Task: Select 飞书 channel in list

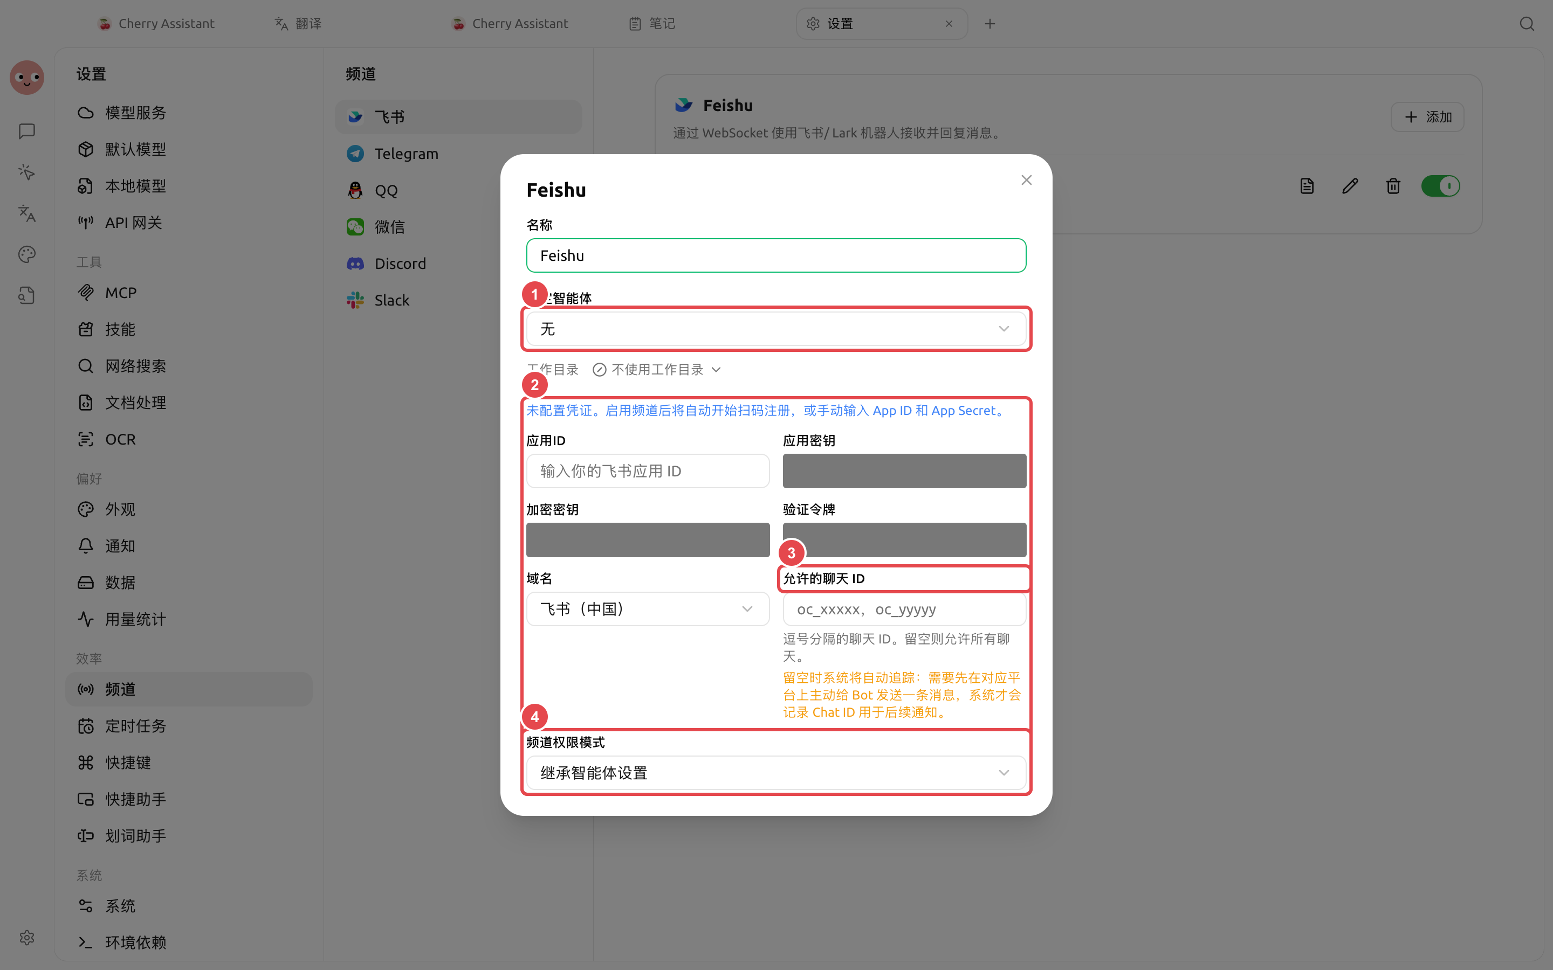Action: pyautogui.click(x=458, y=117)
